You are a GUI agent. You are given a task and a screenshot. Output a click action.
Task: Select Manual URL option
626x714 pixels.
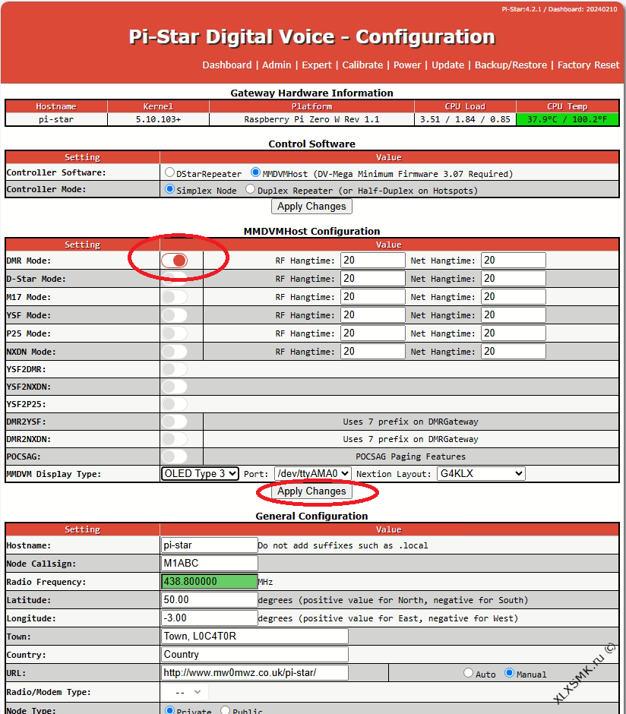point(509,672)
